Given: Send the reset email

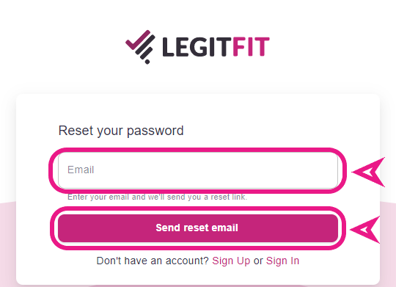Looking at the screenshot, I should [198, 228].
